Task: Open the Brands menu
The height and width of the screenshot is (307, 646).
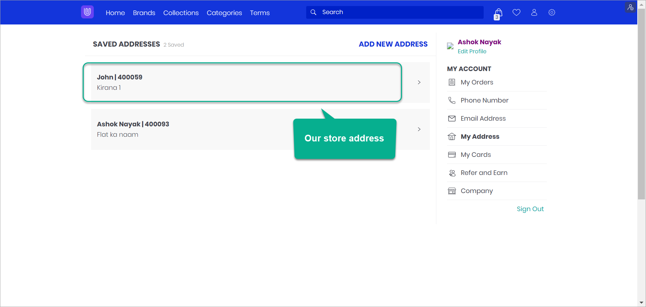Action: pos(144,13)
